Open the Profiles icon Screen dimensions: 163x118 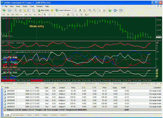click(9, 10)
